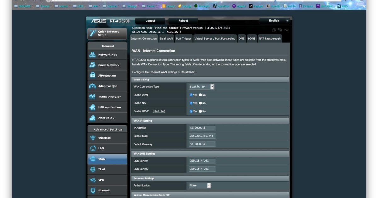Set Enable WAN to No
This screenshot has width=378, height=198.
point(200,95)
